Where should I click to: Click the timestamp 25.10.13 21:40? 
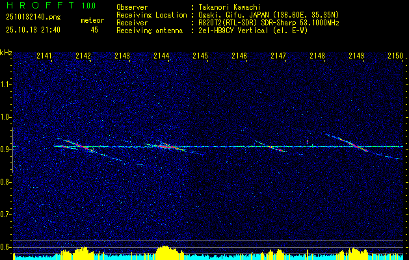pos(33,30)
